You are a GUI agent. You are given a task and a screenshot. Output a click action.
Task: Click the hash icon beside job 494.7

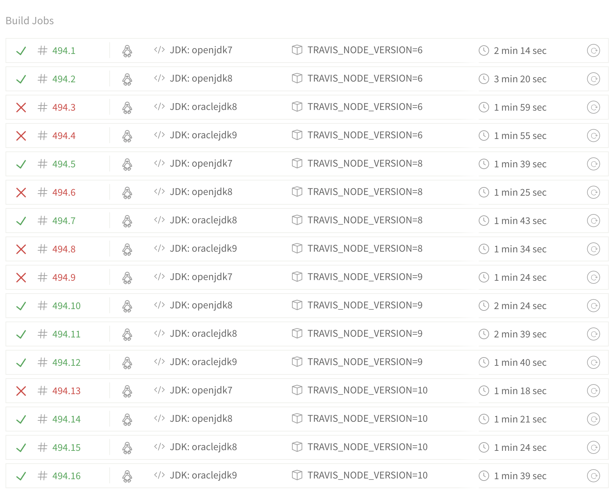point(43,221)
